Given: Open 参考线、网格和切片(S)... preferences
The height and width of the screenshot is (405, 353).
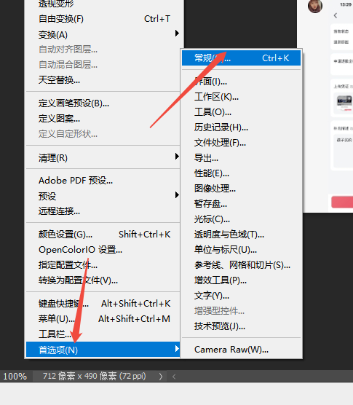Looking at the screenshot, I should 241,265.
